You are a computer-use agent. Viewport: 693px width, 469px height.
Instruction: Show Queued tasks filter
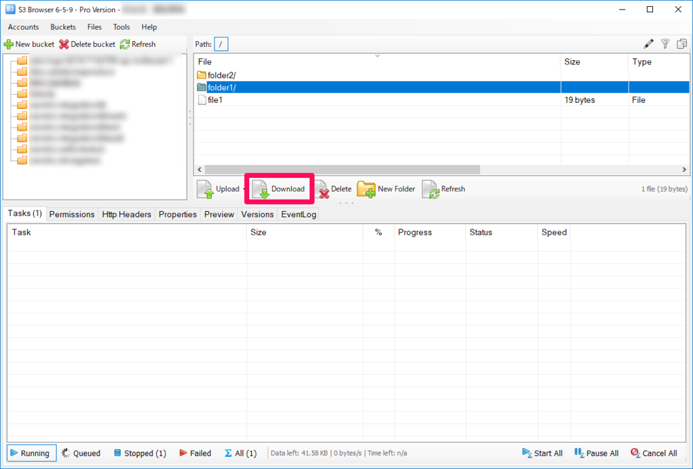[81, 453]
